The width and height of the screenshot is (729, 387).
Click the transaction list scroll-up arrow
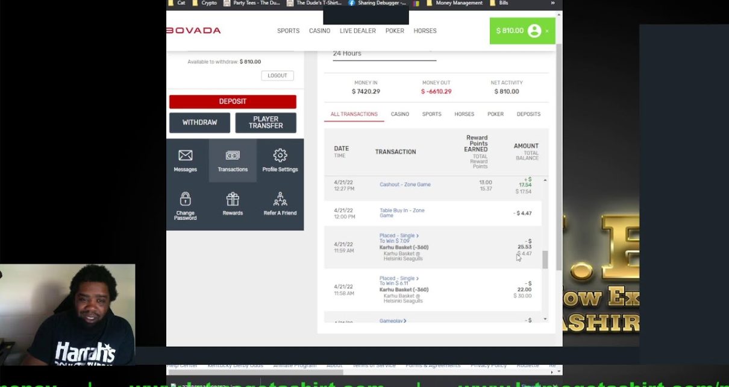tap(545, 180)
